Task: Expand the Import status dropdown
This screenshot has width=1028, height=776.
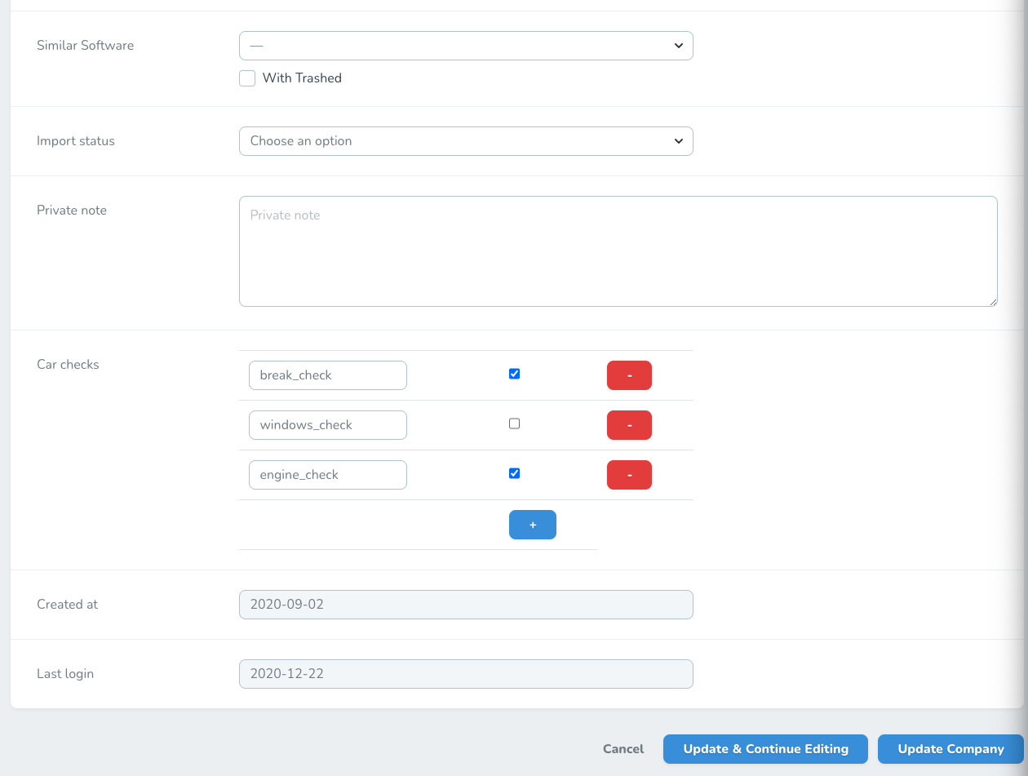Action: click(465, 141)
